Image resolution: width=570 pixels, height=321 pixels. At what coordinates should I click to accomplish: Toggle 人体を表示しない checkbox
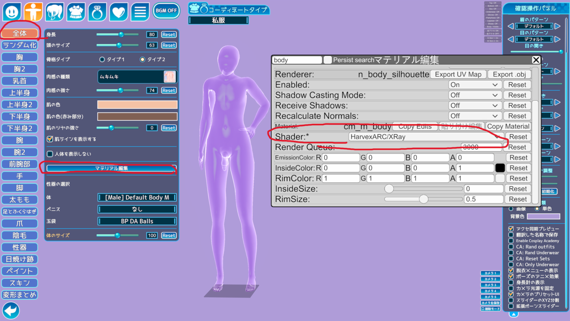point(50,154)
